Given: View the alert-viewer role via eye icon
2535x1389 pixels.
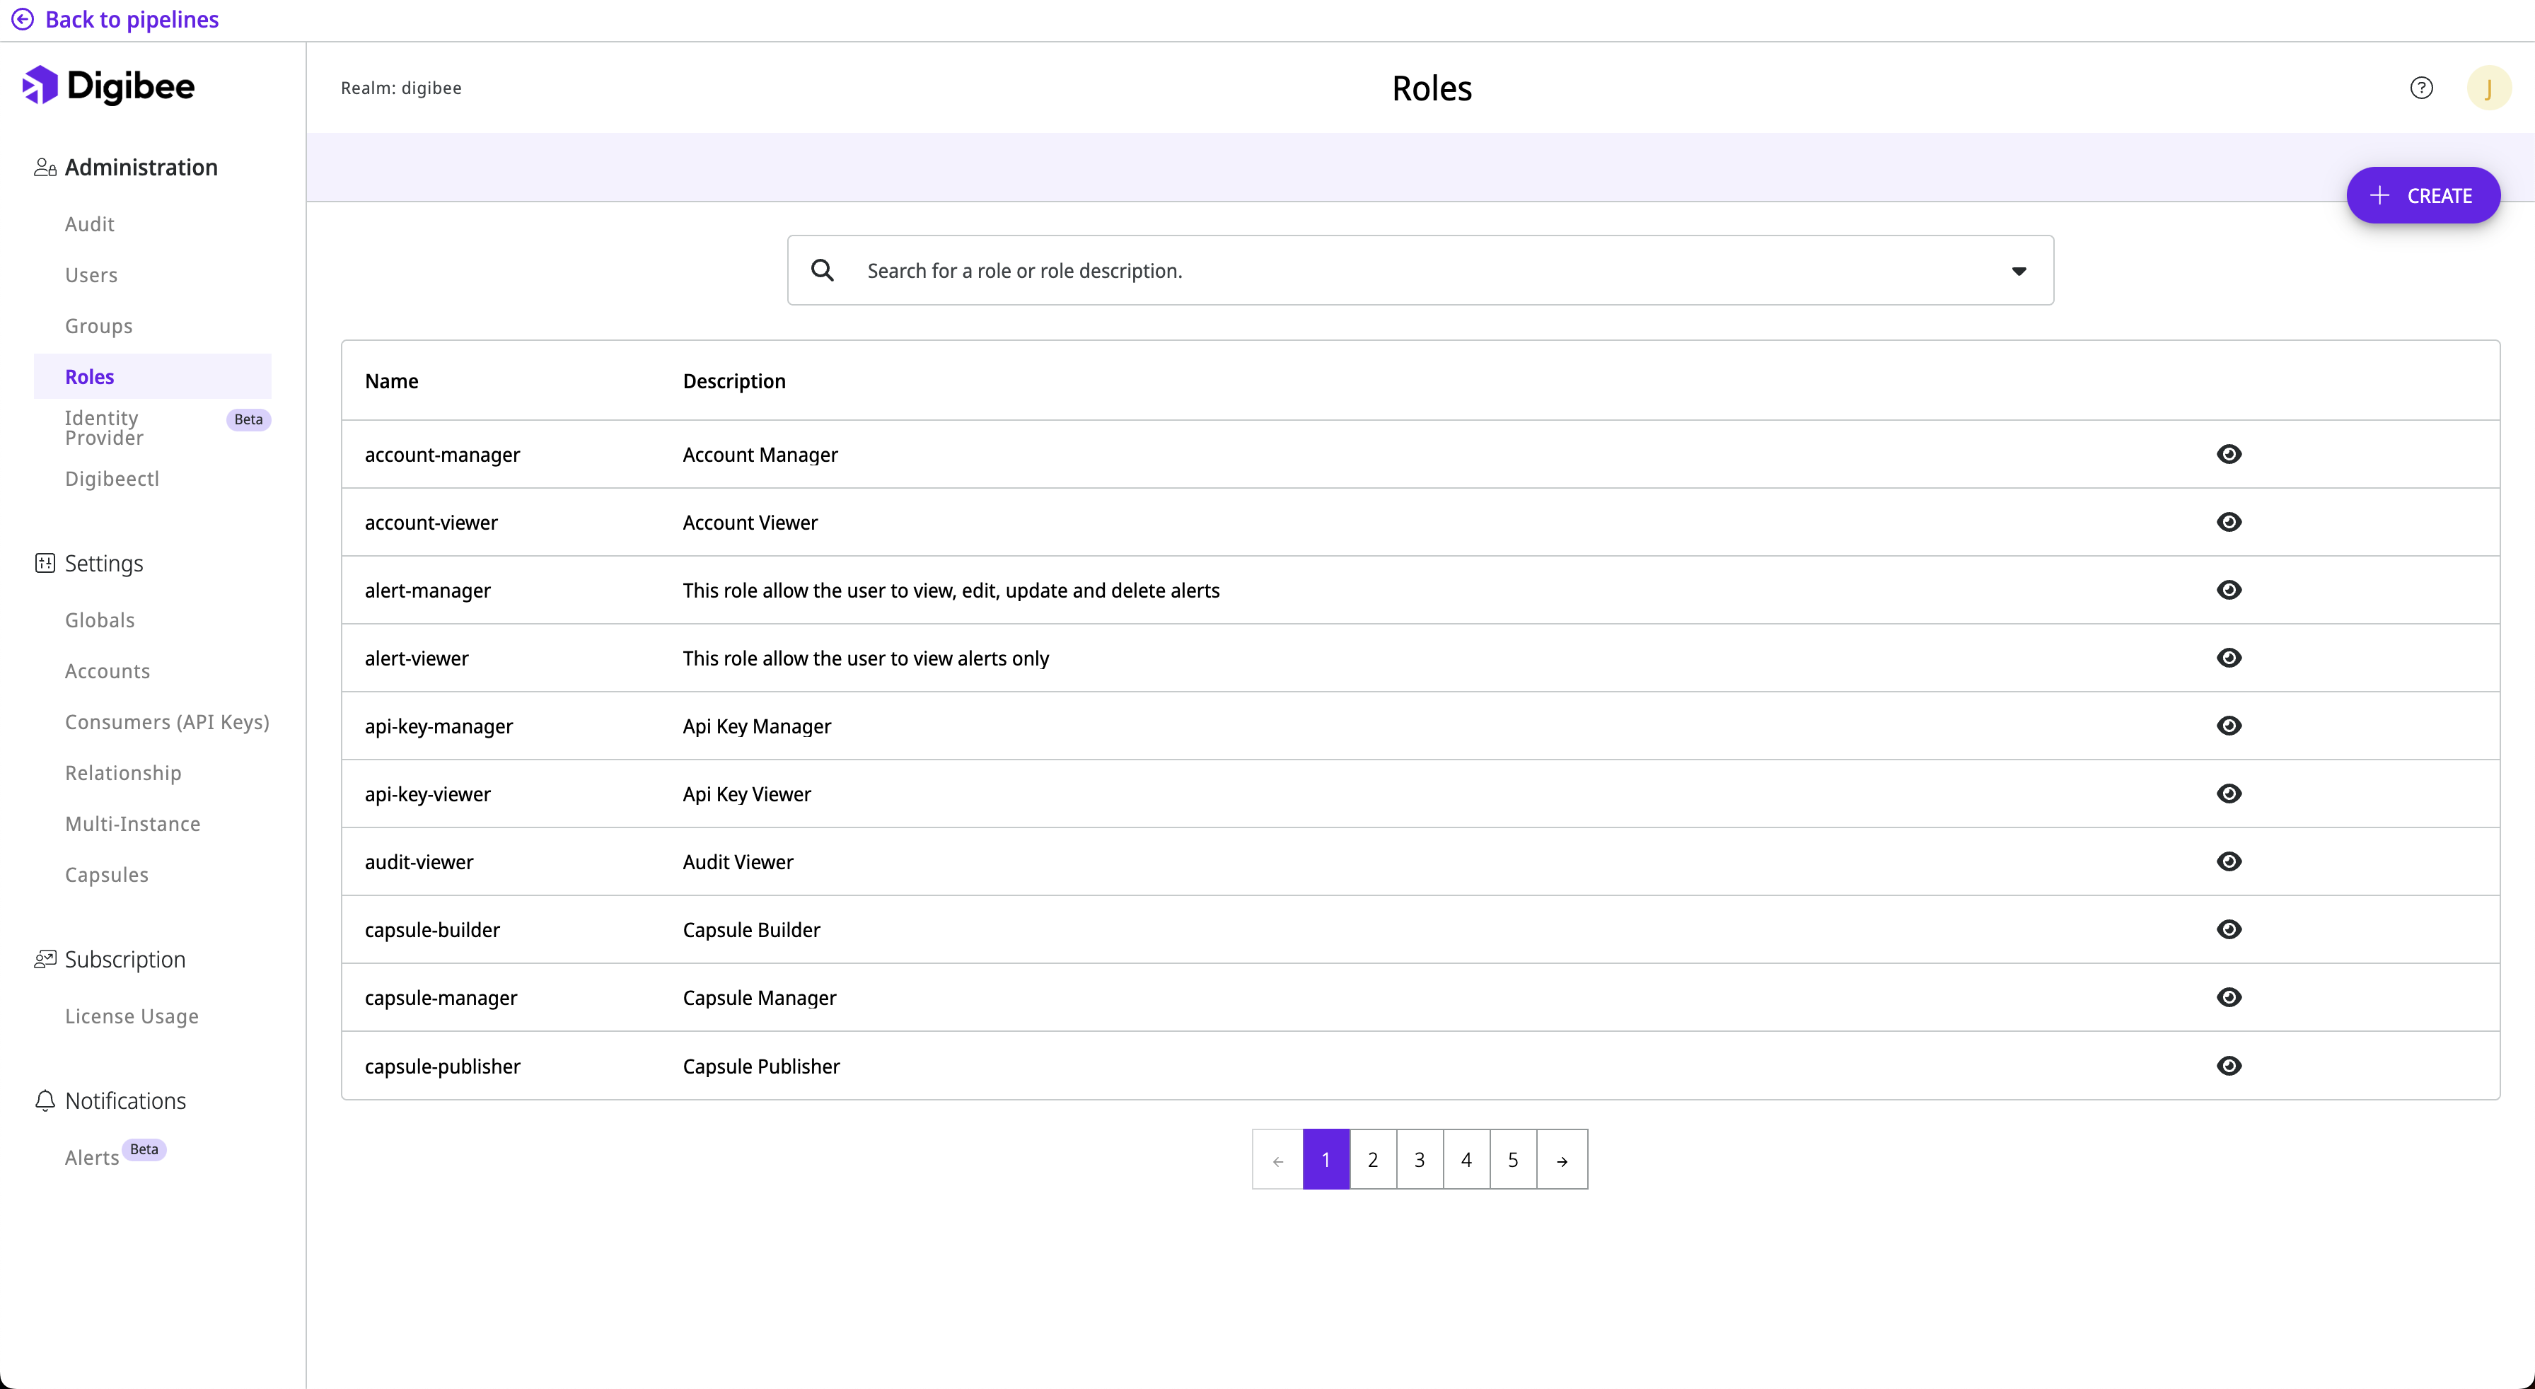Looking at the screenshot, I should 2229,657.
